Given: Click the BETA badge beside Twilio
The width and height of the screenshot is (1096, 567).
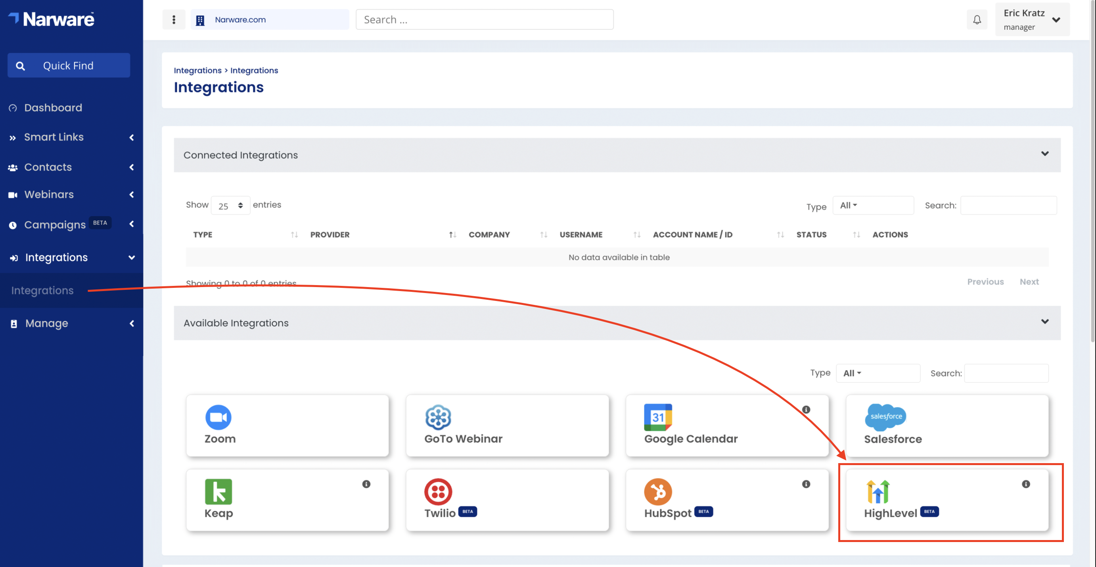Looking at the screenshot, I should point(468,512).
